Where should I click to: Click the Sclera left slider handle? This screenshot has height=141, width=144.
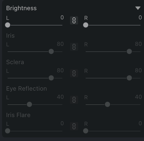pos(51,78)
